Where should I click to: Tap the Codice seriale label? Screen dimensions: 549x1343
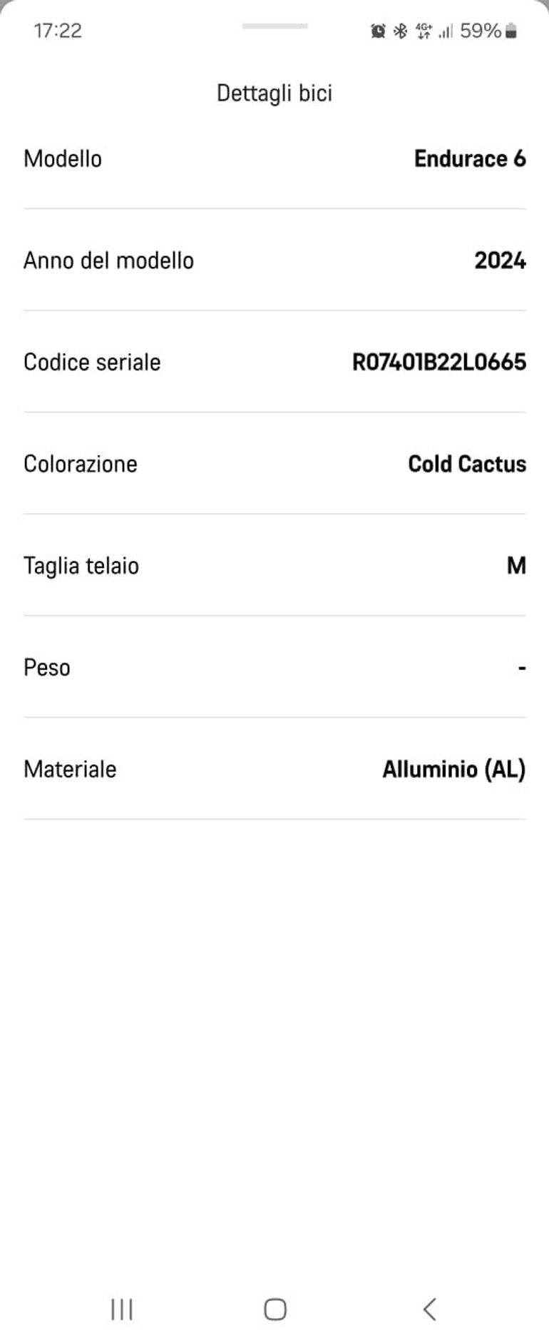pos(92,362)
